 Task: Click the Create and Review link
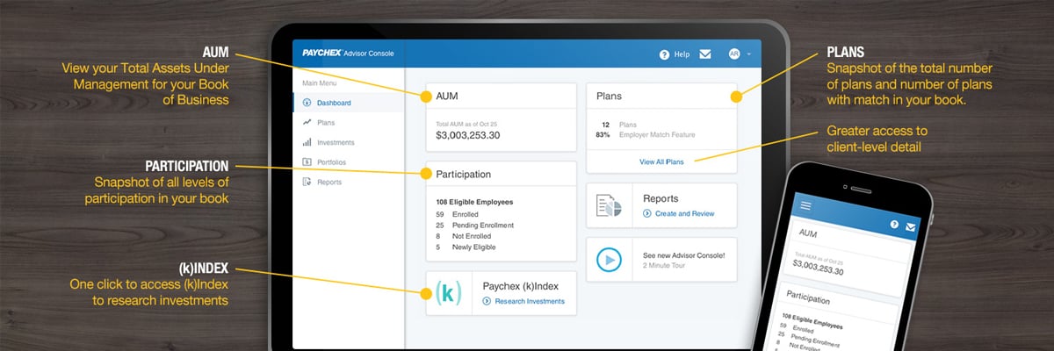685,213
